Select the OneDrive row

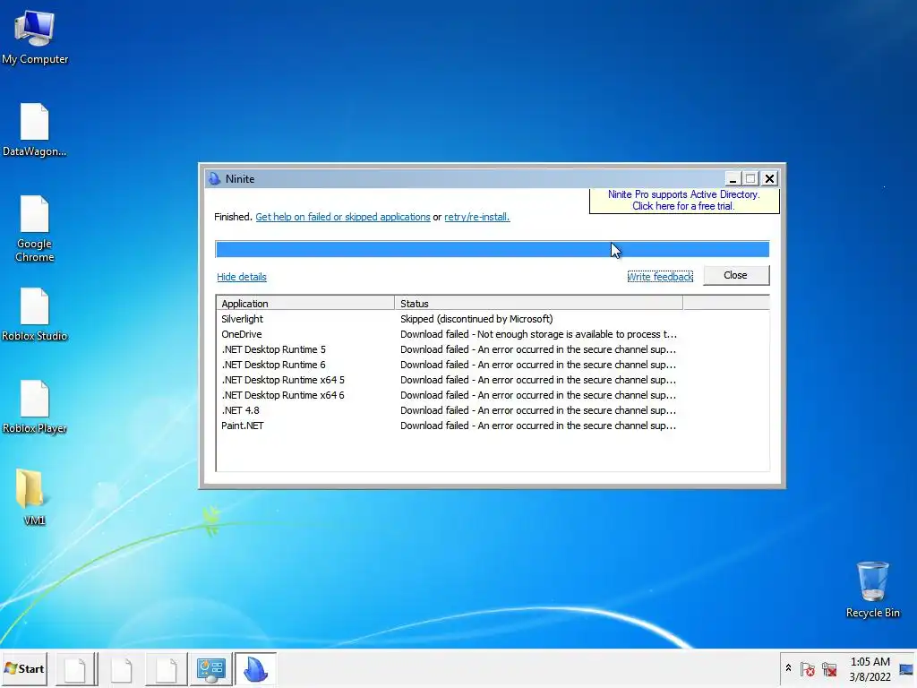click(492, 334)
